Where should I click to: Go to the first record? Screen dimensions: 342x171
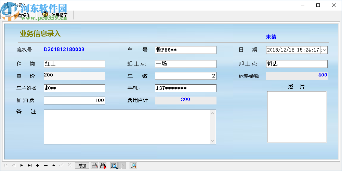point(6,166)
